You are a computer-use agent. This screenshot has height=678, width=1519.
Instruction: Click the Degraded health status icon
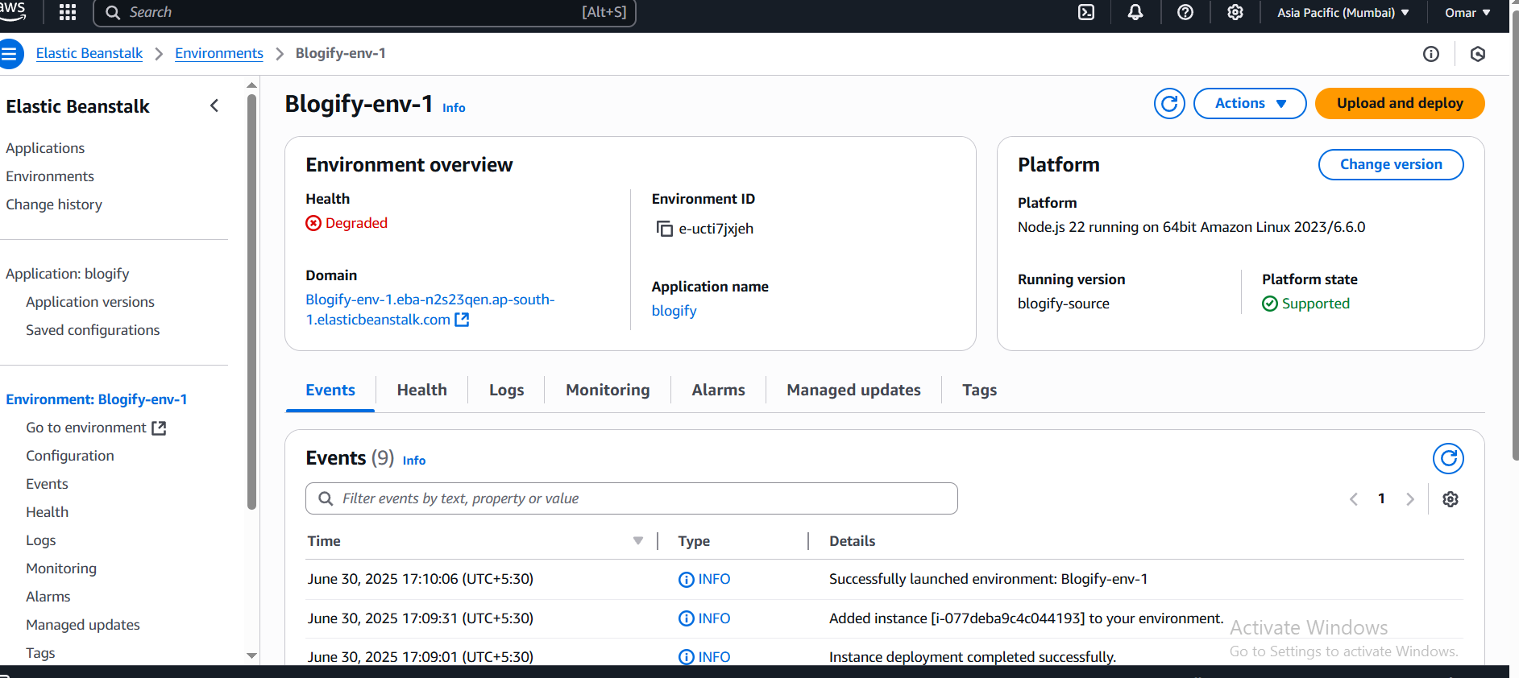click(313, 223)
